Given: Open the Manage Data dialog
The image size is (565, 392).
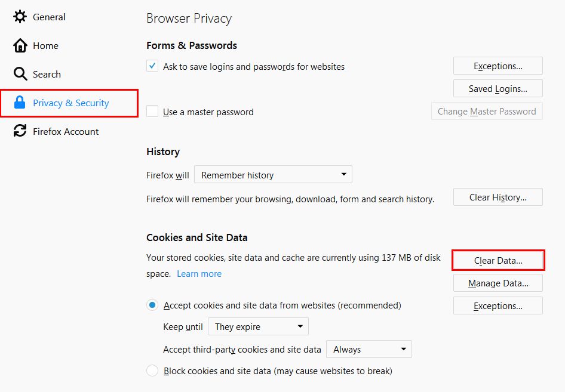Looking at the screenshot, I should tap(498, 283).
